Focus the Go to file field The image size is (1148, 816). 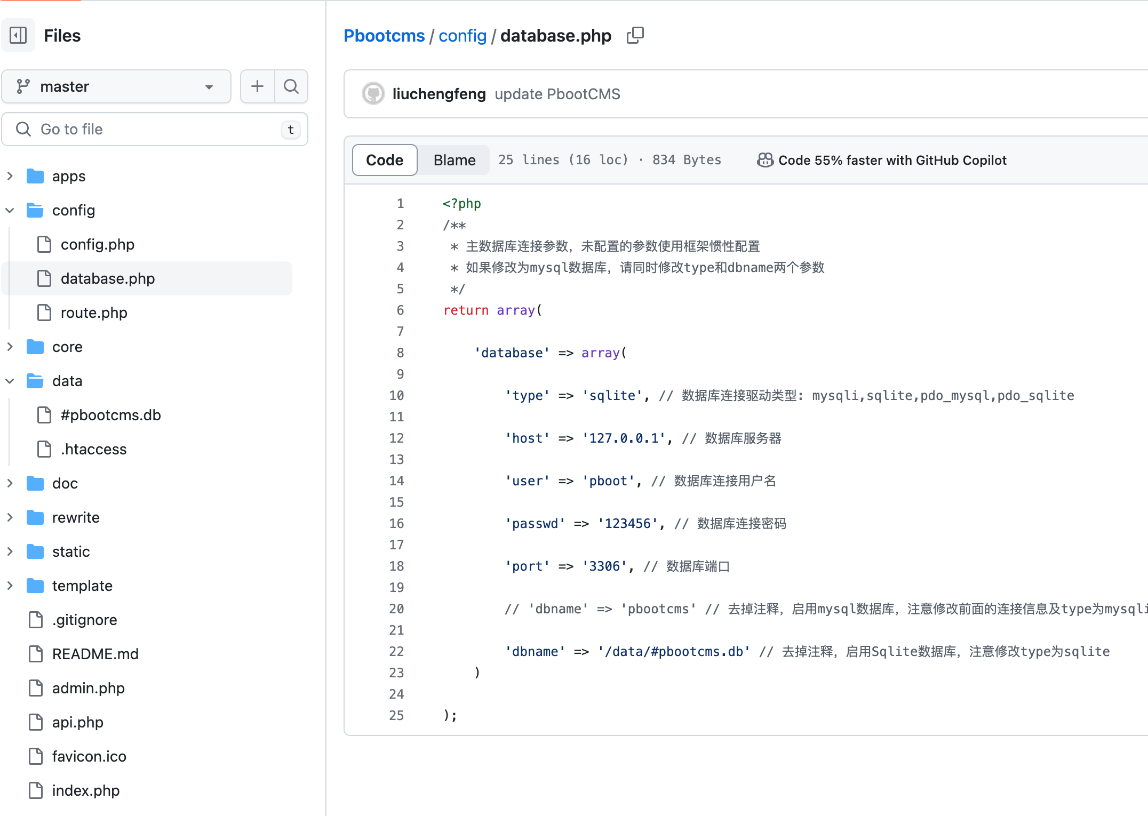155,129
